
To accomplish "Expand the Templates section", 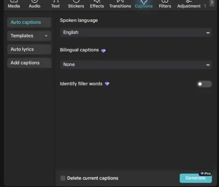I will 29,36.
